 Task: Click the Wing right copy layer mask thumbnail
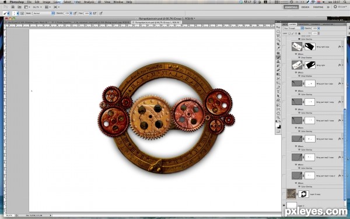pyautogui.click(x=310, y=47)
